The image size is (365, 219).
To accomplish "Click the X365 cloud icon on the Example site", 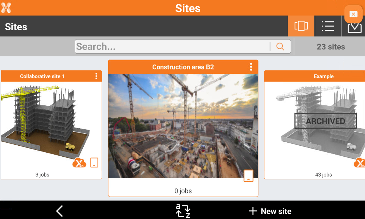I will [x=360, y=163].
